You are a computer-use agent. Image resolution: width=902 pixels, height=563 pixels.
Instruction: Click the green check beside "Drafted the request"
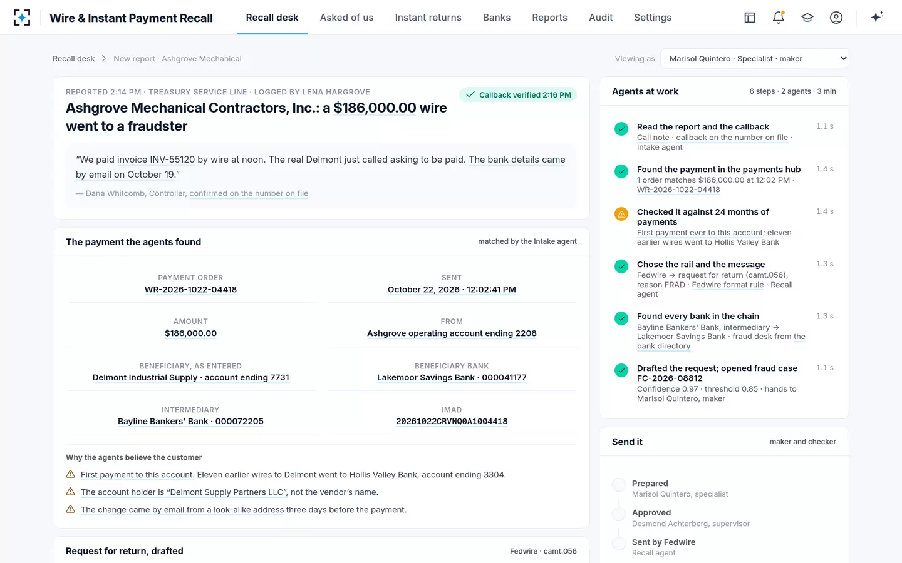[x=621, y=370]
